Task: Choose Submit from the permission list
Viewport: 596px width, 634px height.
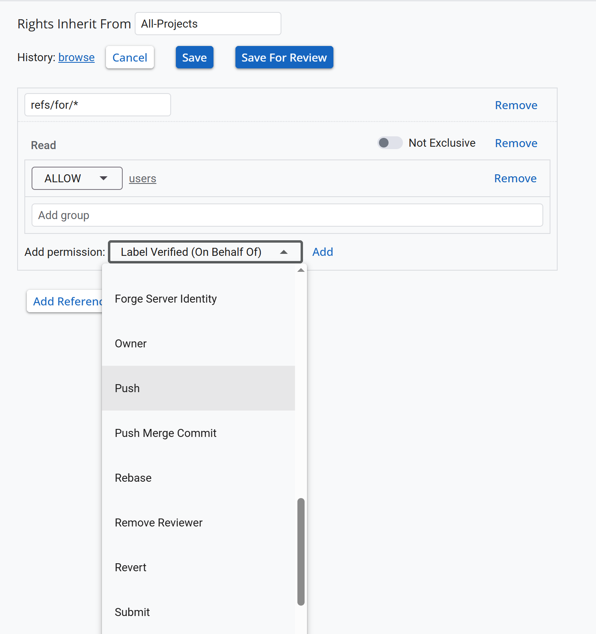Action: click(x=198, y=612)
